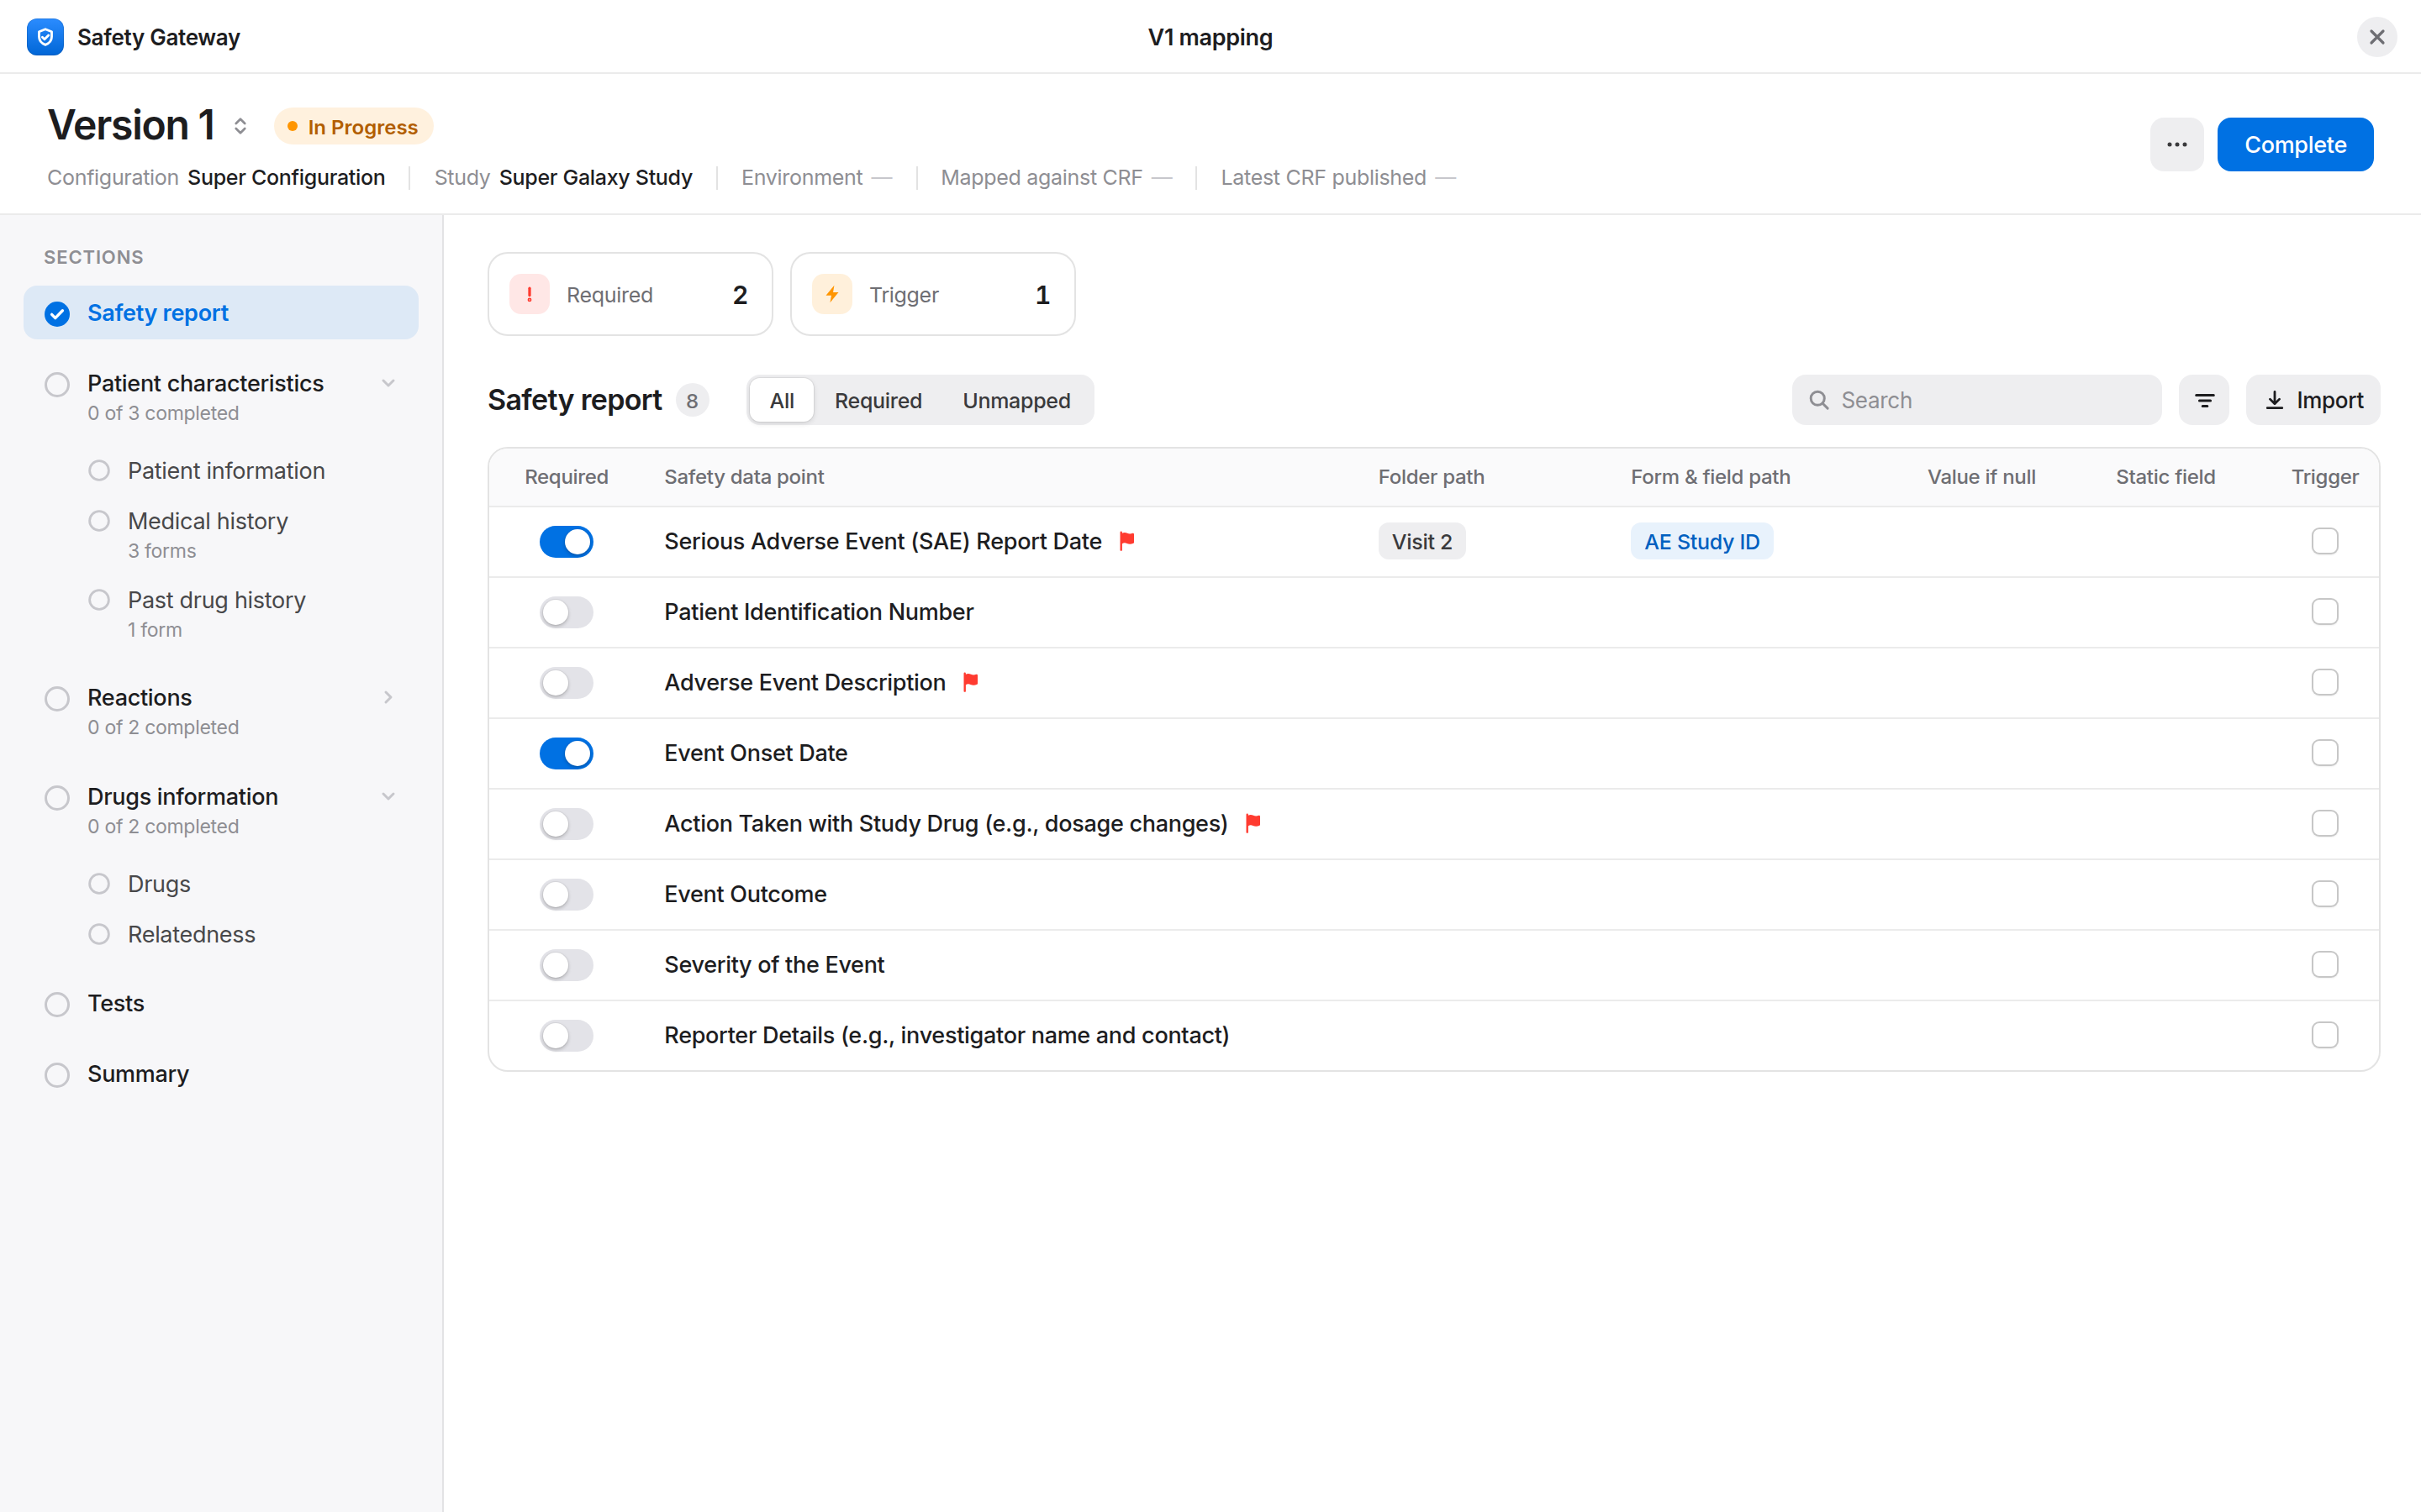The image size is (2421, 1512).
Task: Click the red flag on SAE Report Date
Action: pyautogui.click(x=1126, y=541)
